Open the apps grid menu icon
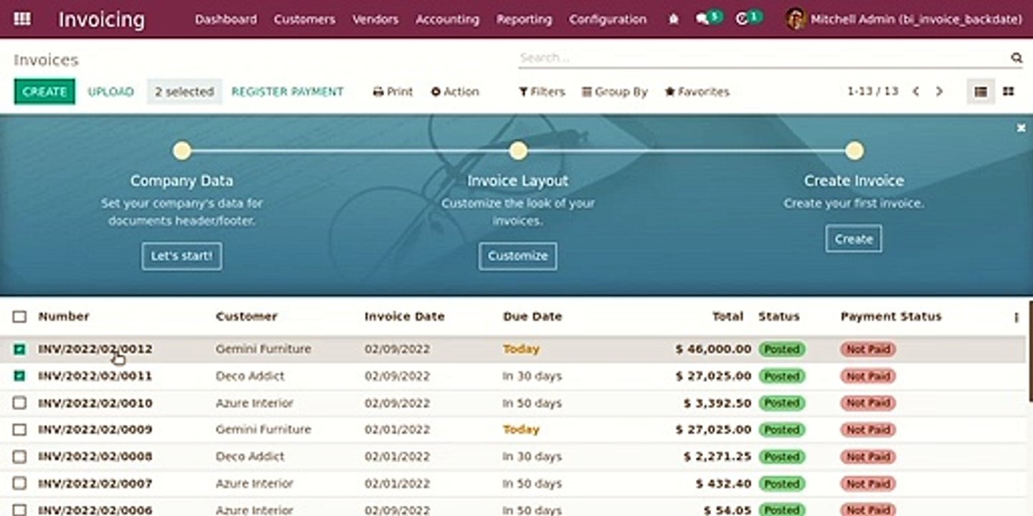Image resolution: width=1033 pixels, height=516 pixels. (22, 19)
